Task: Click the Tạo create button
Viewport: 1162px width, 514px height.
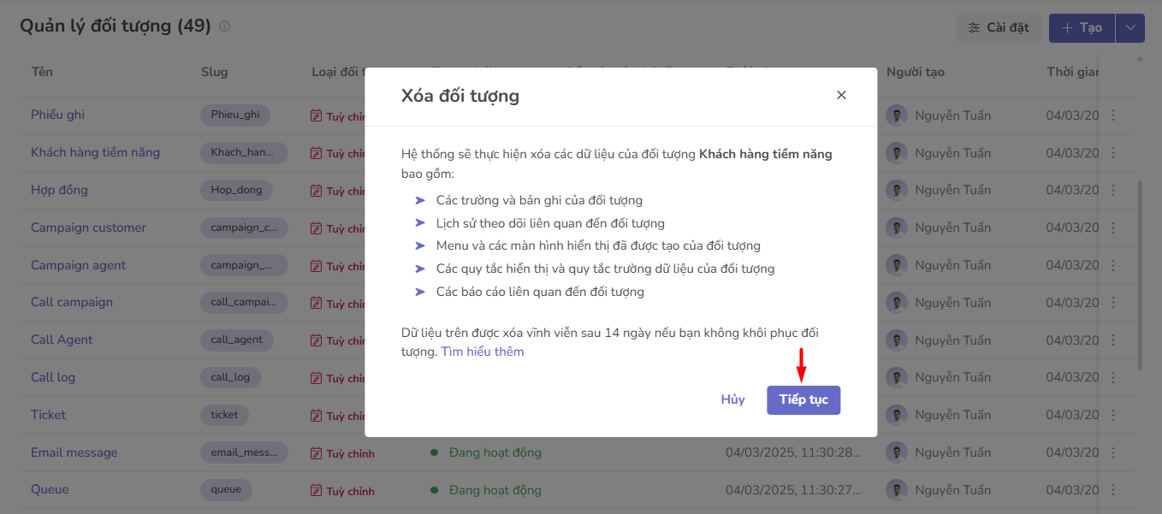Action: 1082,27
